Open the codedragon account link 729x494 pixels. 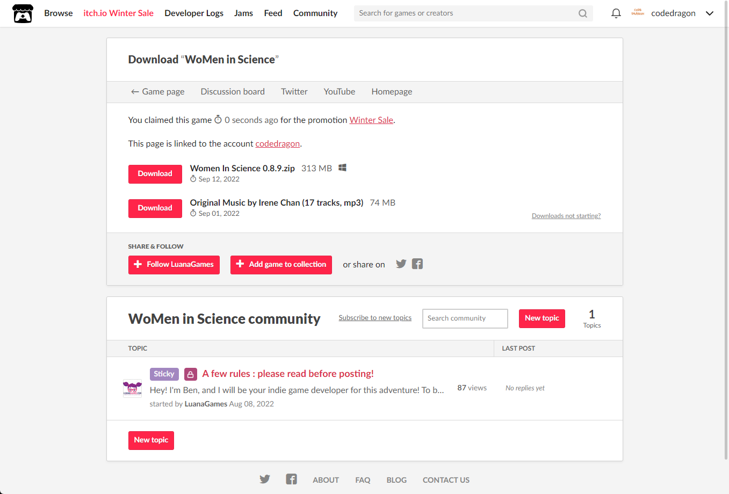coord(277,144)
